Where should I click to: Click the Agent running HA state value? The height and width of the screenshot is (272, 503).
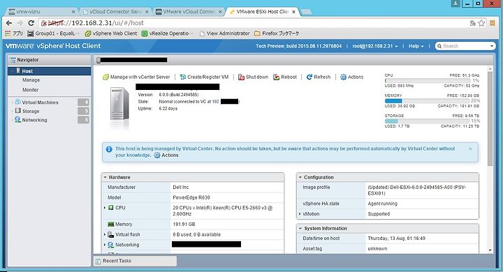pos(382,204)
